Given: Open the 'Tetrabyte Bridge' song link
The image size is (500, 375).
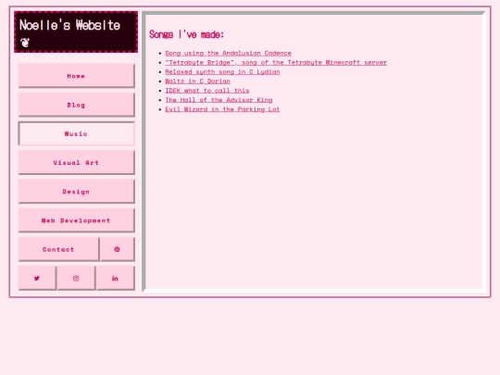Looking at the screenshot, I should [x=276, y=63].
